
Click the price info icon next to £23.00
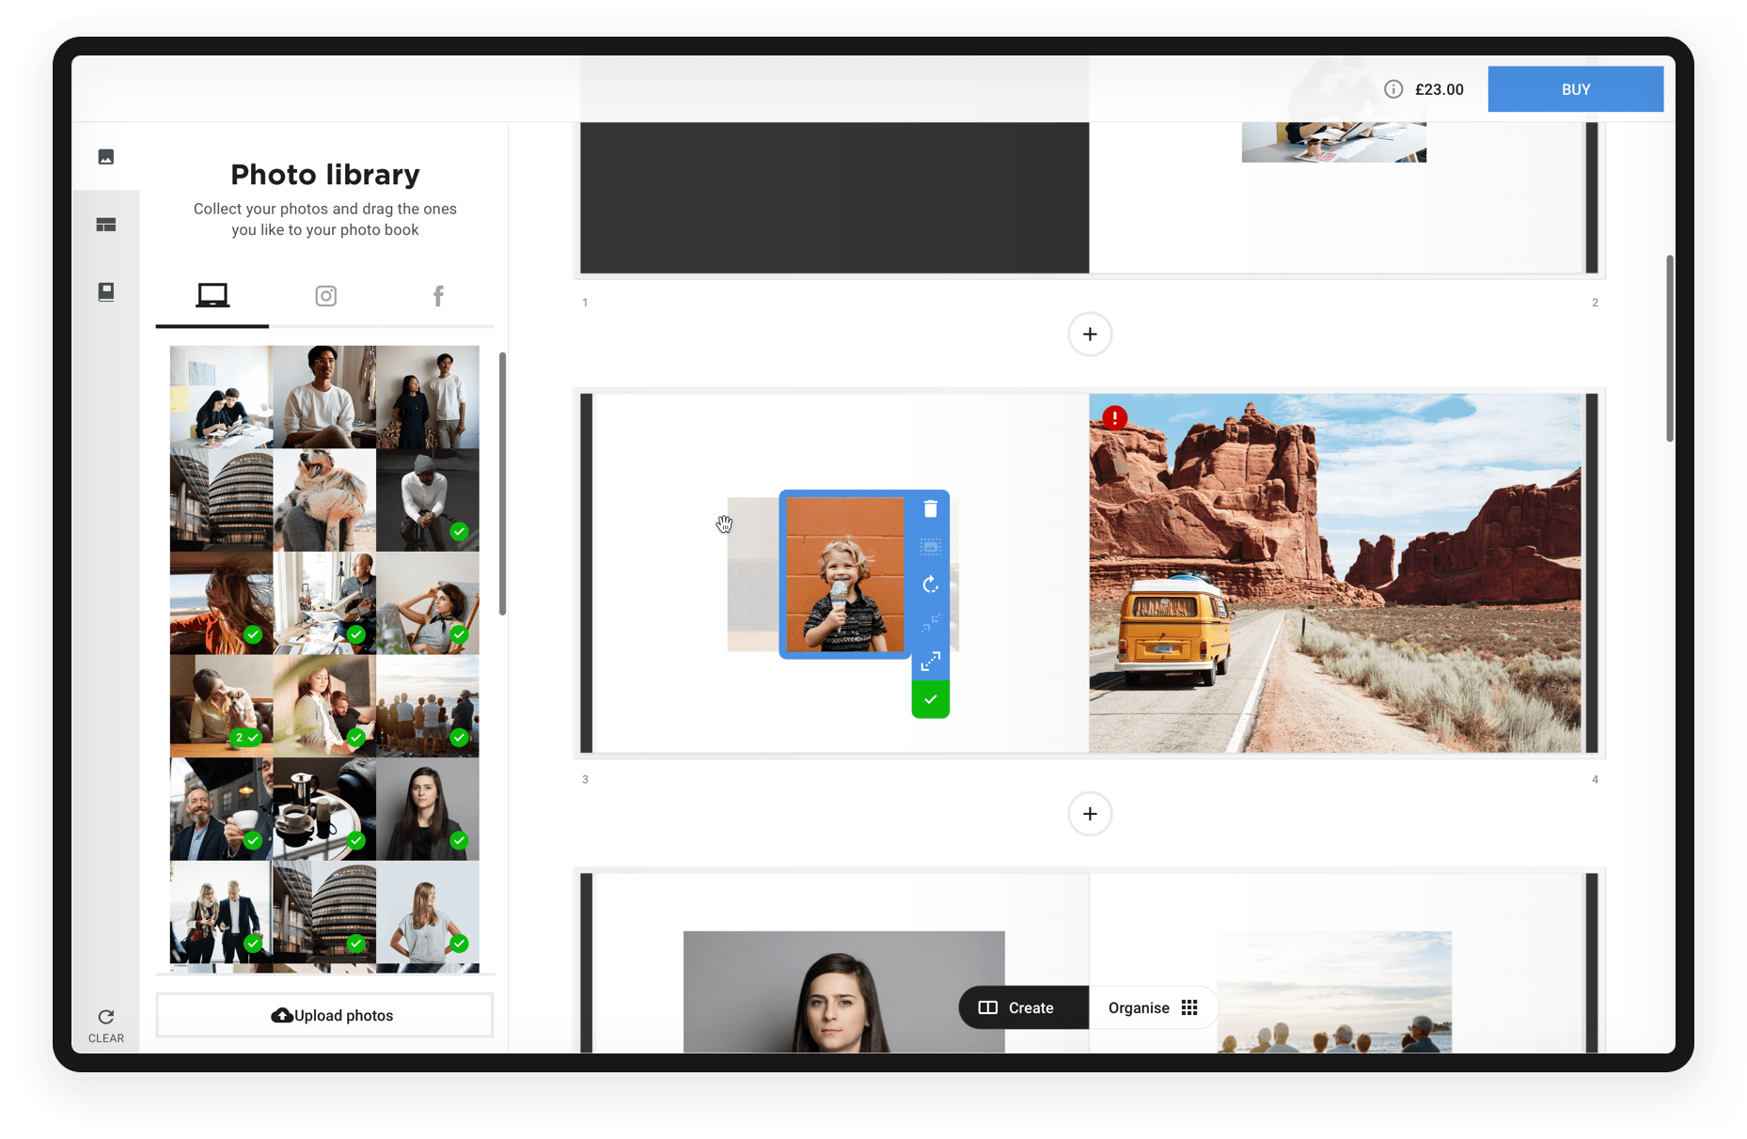[x=1393, y=89]
